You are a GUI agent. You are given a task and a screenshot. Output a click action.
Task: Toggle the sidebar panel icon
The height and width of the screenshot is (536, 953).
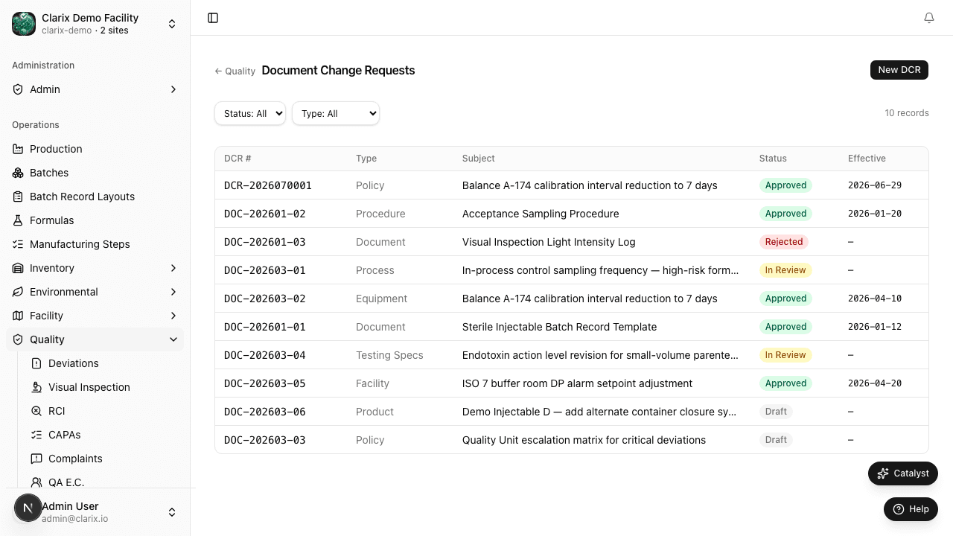click(213, 18)
